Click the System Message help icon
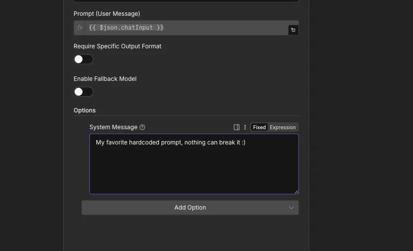The image size is (413, 251). [142, 127]
